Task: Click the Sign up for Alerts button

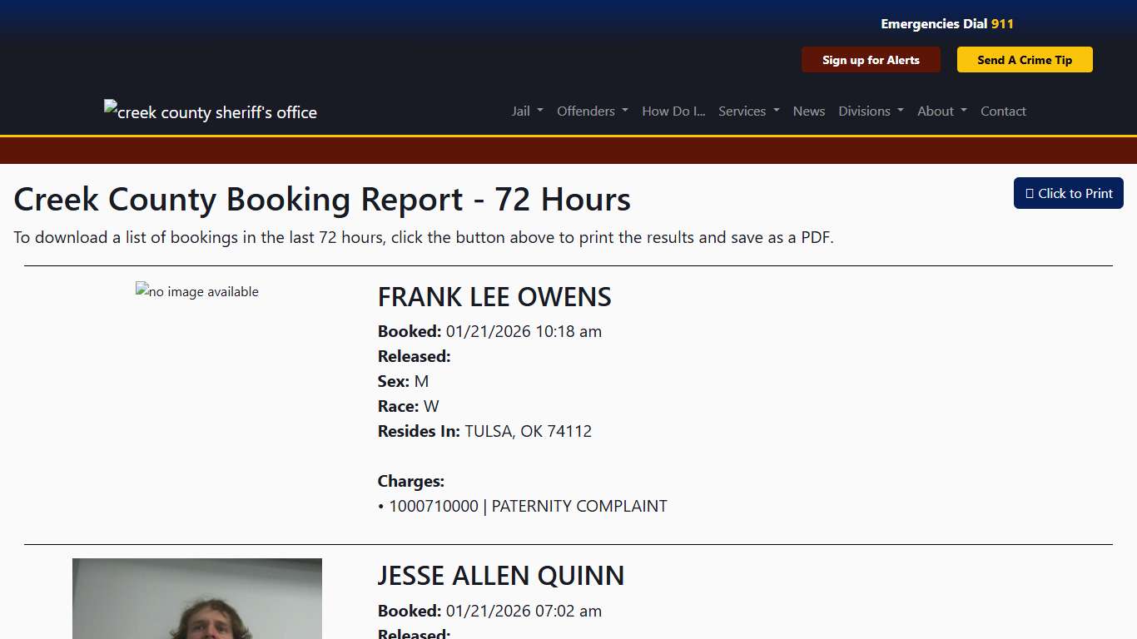Action: click(x=871, y=59)
